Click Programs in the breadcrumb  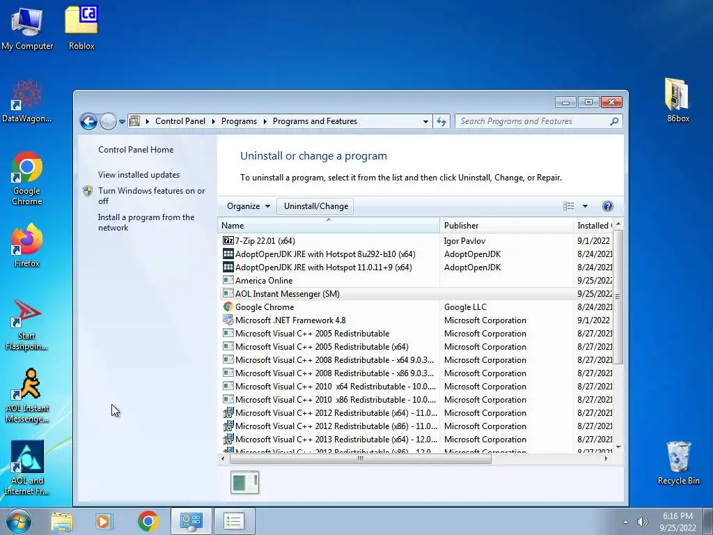(239, 121)
